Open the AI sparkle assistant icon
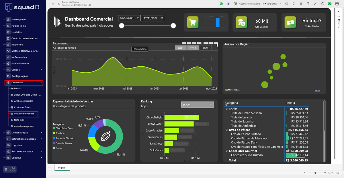Image resolution: width=344 pixels, height=178 pixels. (228, 4)
